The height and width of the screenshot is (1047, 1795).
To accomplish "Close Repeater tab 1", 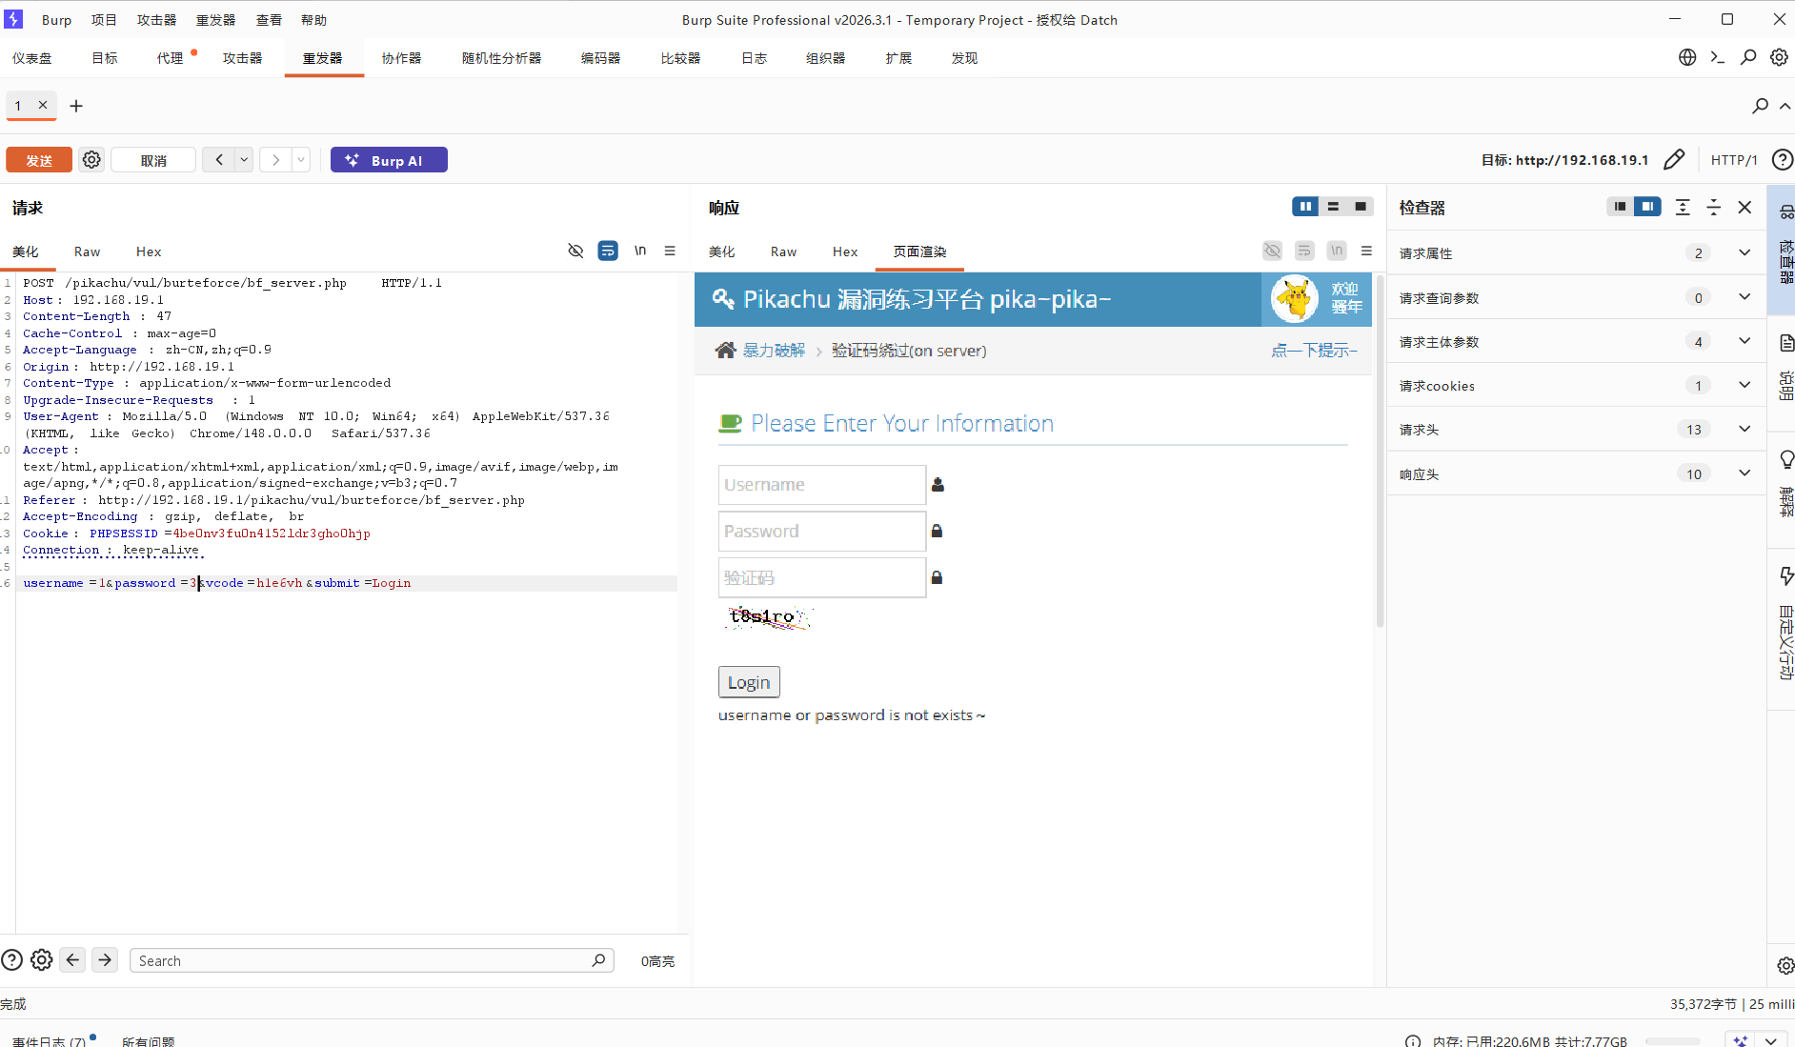I will [x=43, y=105].
